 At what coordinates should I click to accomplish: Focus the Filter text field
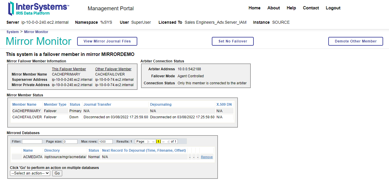click(x=32, y=142)
